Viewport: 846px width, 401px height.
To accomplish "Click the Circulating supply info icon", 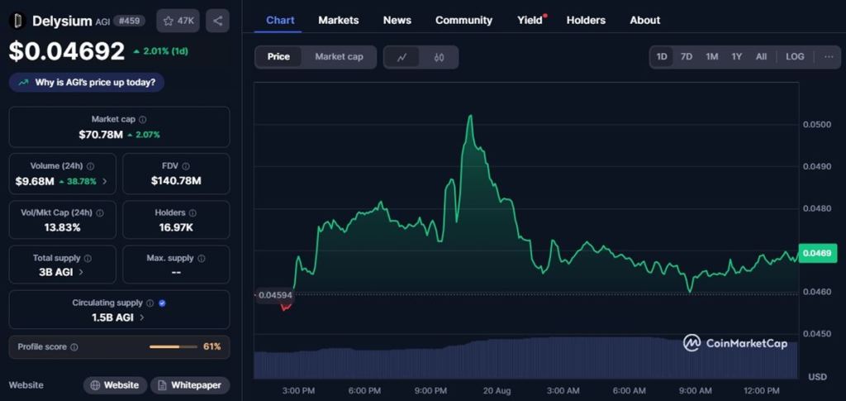I will [150, 303].
